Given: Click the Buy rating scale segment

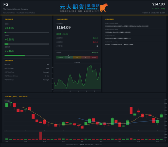Looking at the screenshot, I should click(x=69, y=57).
